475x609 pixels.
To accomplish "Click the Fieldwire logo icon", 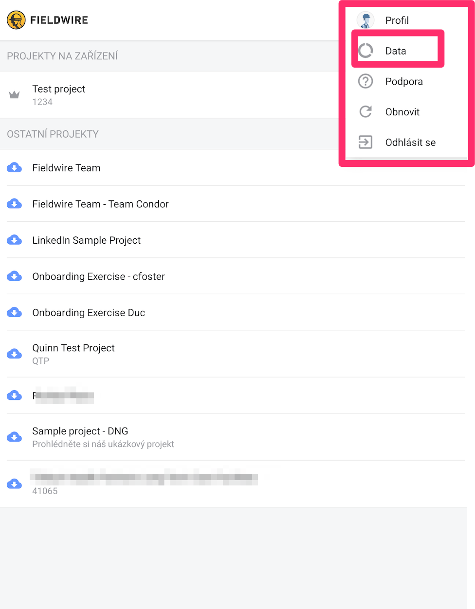I will click(x=16, y=20).
